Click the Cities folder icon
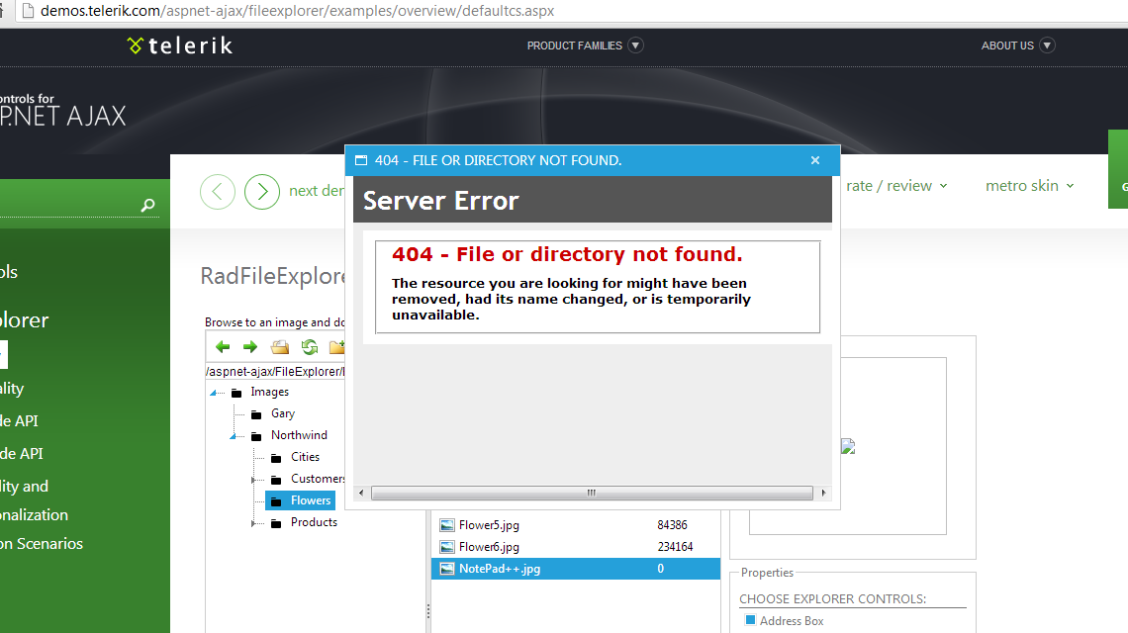Viewport: 1128px width, 633px height. pyautogui.click(x=275, y=458)
